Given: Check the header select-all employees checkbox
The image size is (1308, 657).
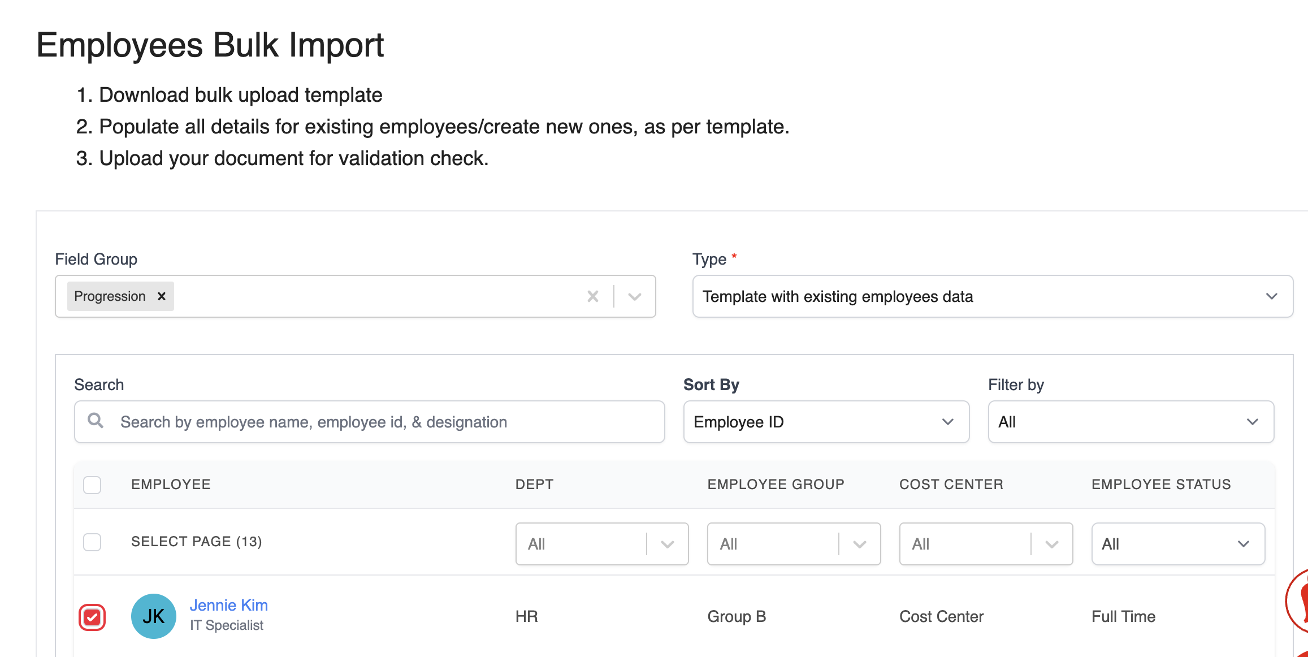Looking at the screenshot, I should (x=92, y=485).
